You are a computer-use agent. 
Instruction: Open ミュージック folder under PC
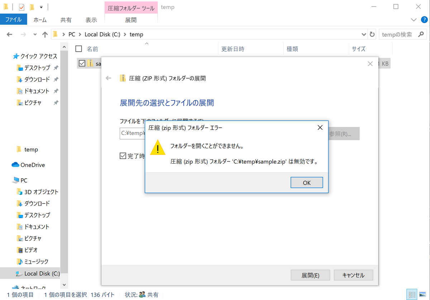tap(33, 262)
